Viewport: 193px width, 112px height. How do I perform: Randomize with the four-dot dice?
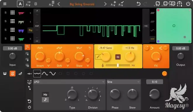165,3
